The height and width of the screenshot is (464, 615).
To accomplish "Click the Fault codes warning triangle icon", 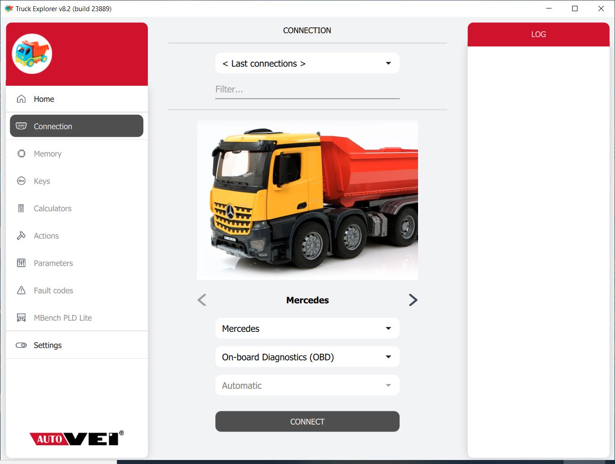I will coord(21,290).
